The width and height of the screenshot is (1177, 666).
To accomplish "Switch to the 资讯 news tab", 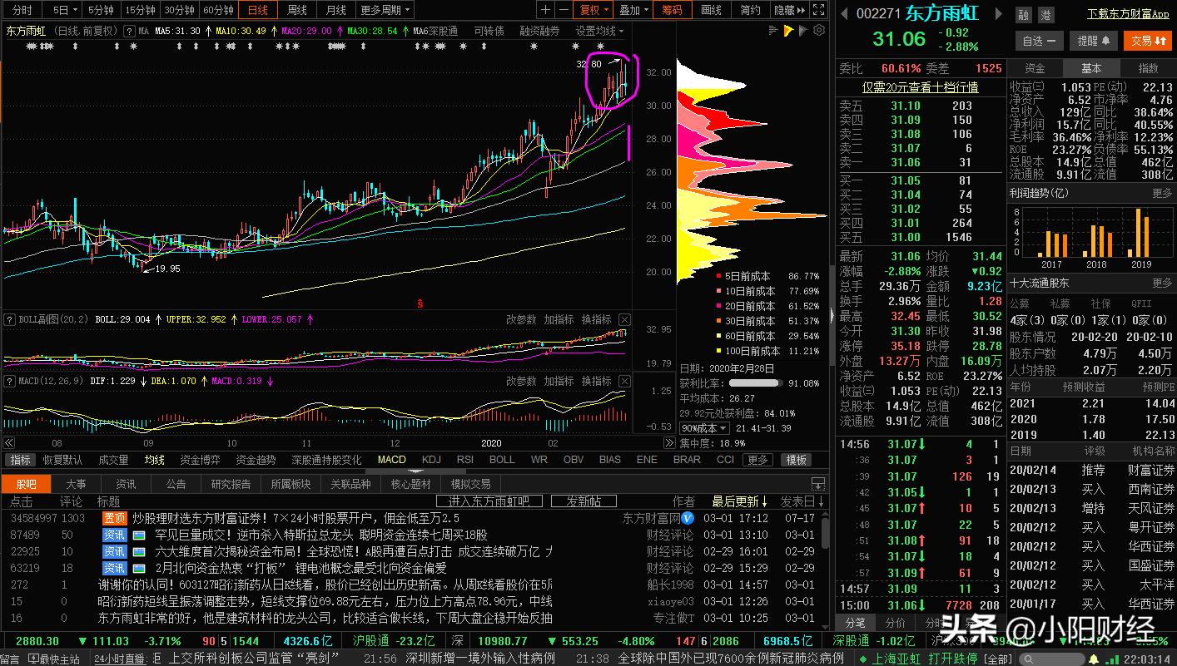I will point(125,483).
